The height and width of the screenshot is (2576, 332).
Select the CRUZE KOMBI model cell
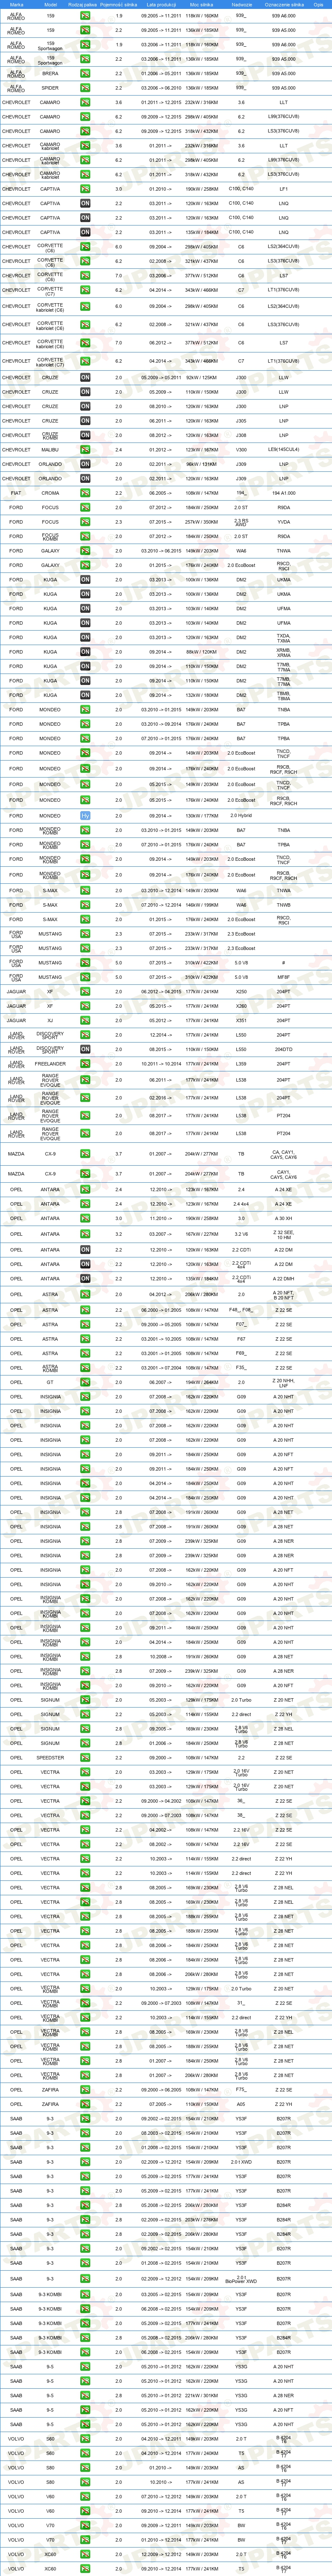(x=50, y=435)
